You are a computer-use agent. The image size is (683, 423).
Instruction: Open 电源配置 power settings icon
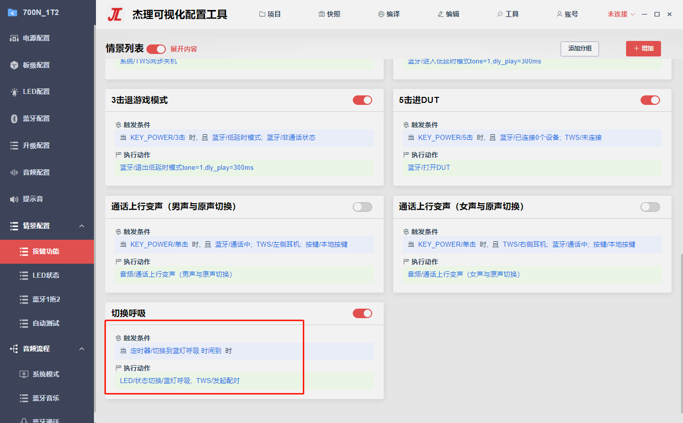point(14,38)
